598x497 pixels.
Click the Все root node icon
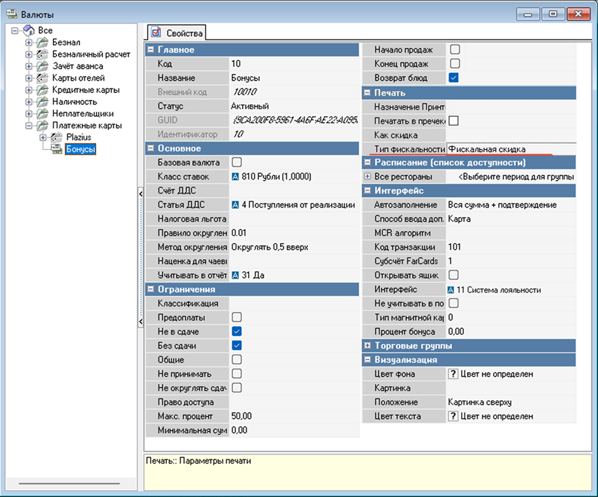pyautogui.click(x=29, y=31)
